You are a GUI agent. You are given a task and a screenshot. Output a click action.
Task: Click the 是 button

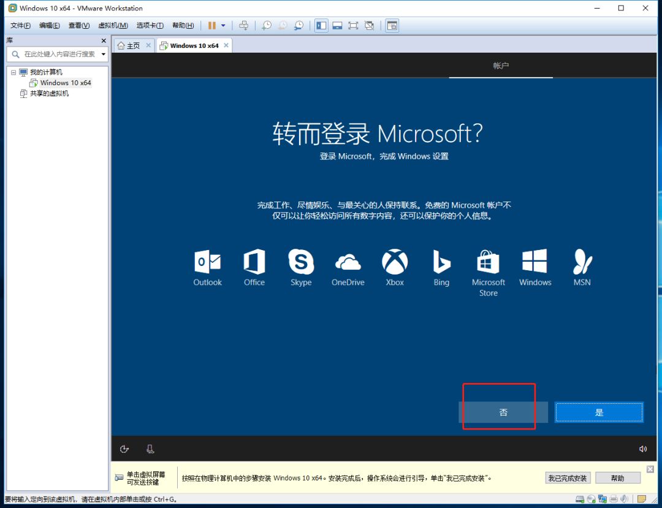tap(599, 412)
